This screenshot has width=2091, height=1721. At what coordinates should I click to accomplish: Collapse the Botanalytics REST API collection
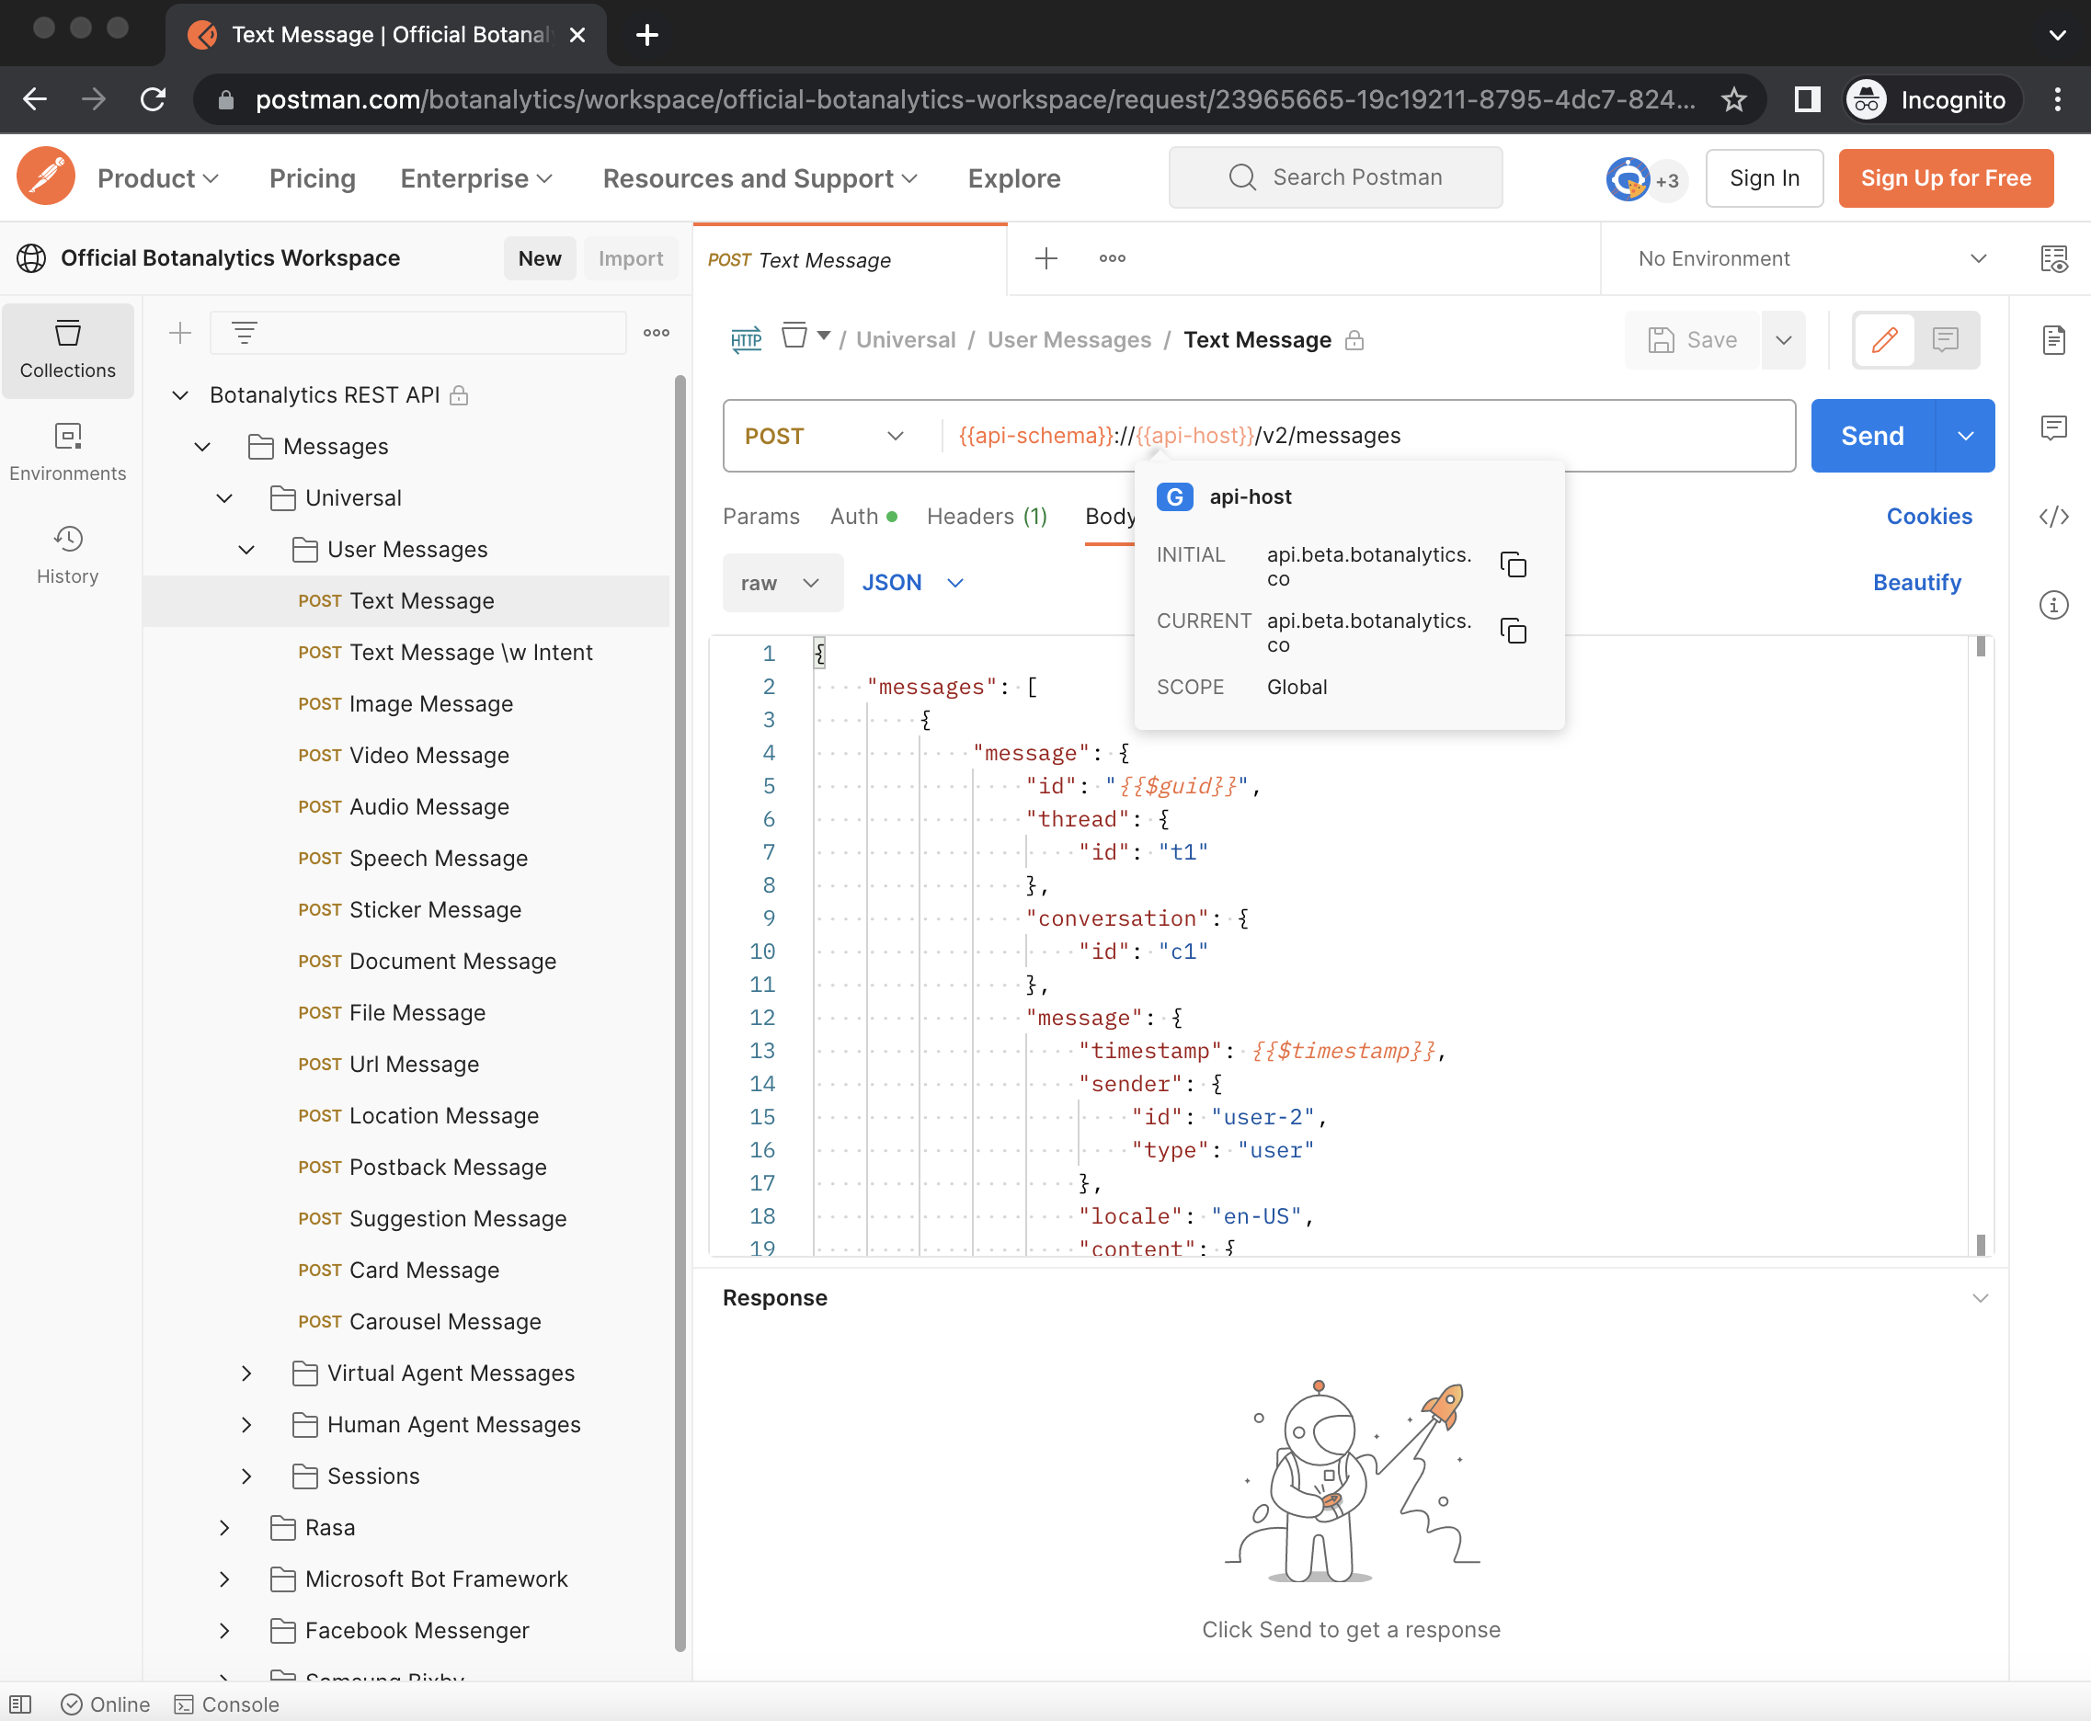click(180, 394)
